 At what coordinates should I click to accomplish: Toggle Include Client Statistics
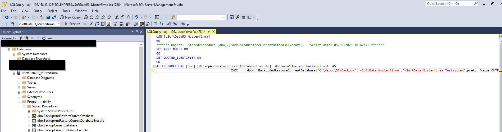tap(128, 24)
